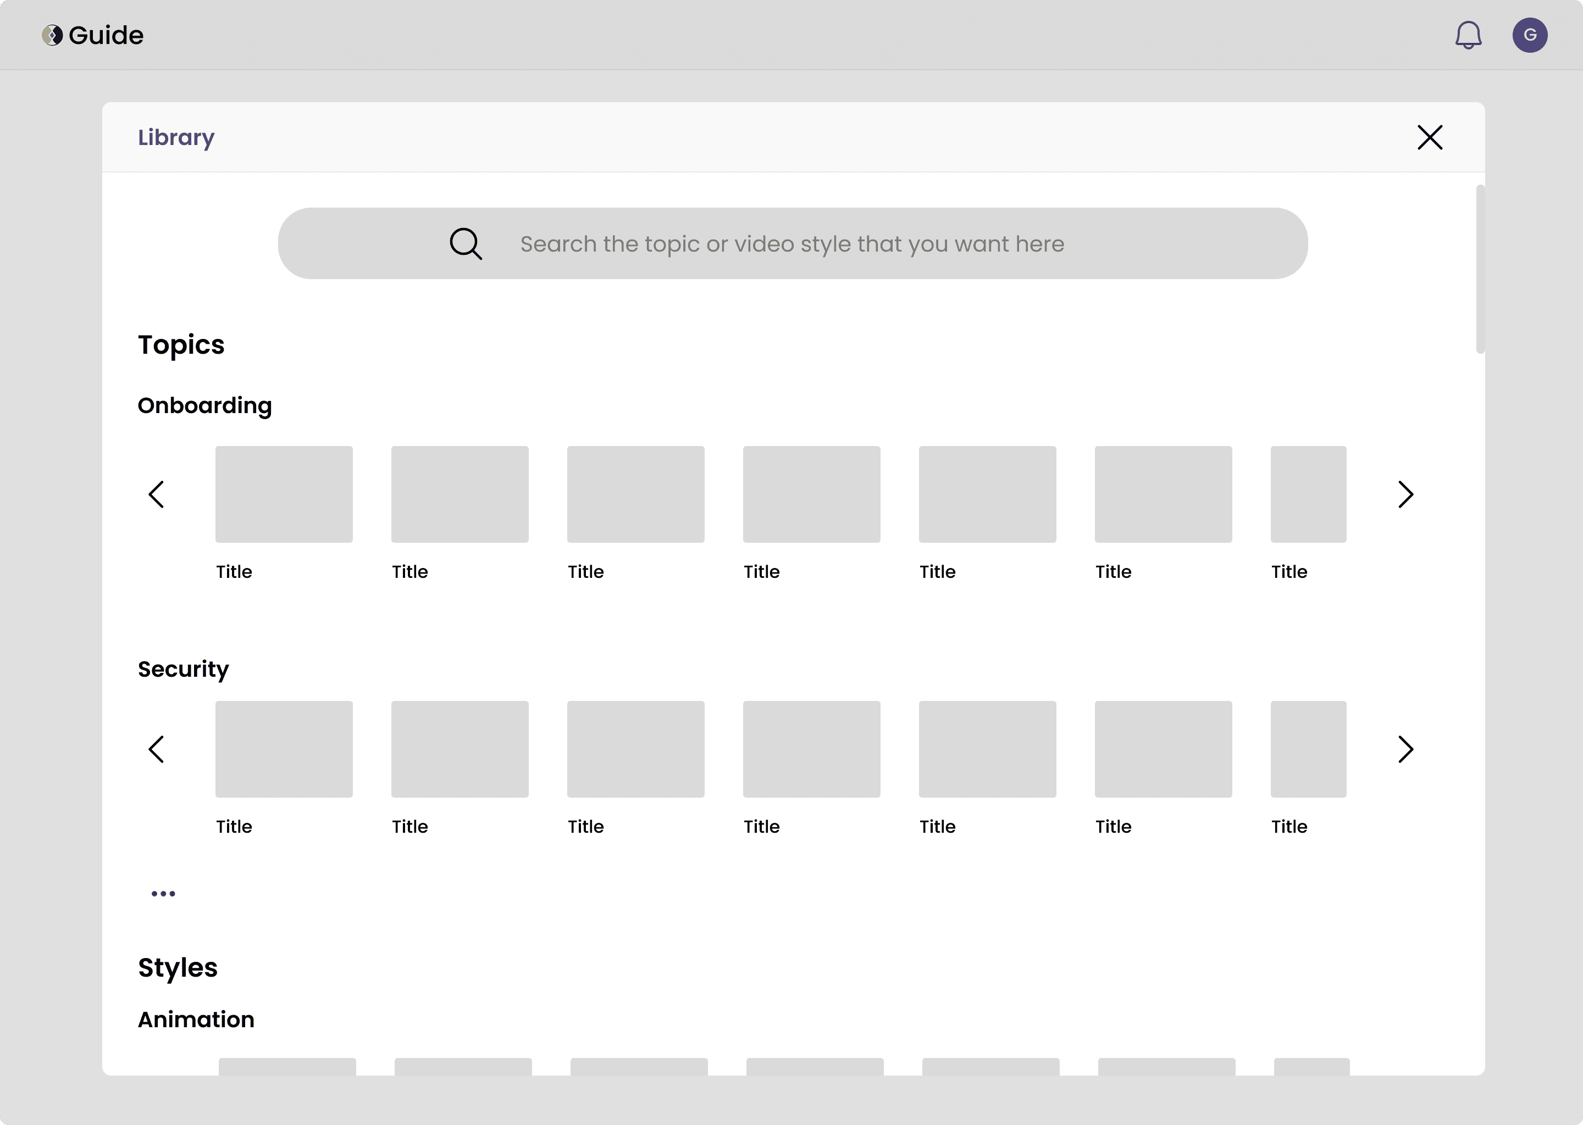Viewport: 1583px width, 1125px height.
Task: Click the search magnifier icon
Action: pos(466,244)
